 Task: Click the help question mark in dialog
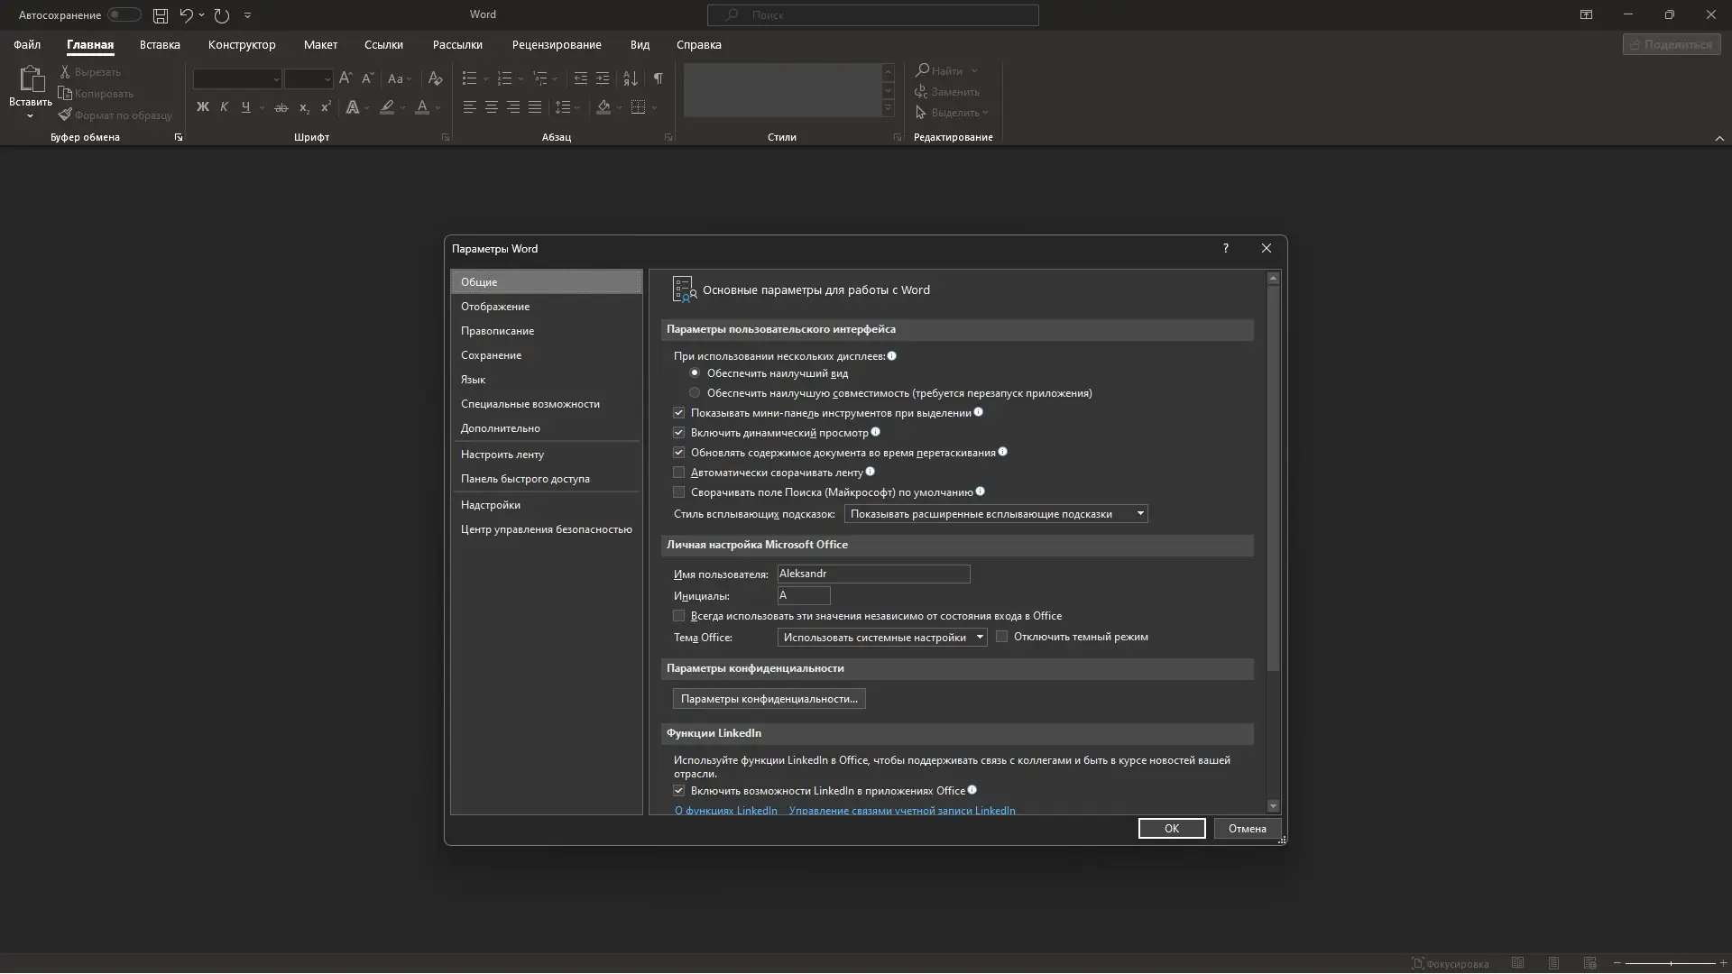(1225, 249)
